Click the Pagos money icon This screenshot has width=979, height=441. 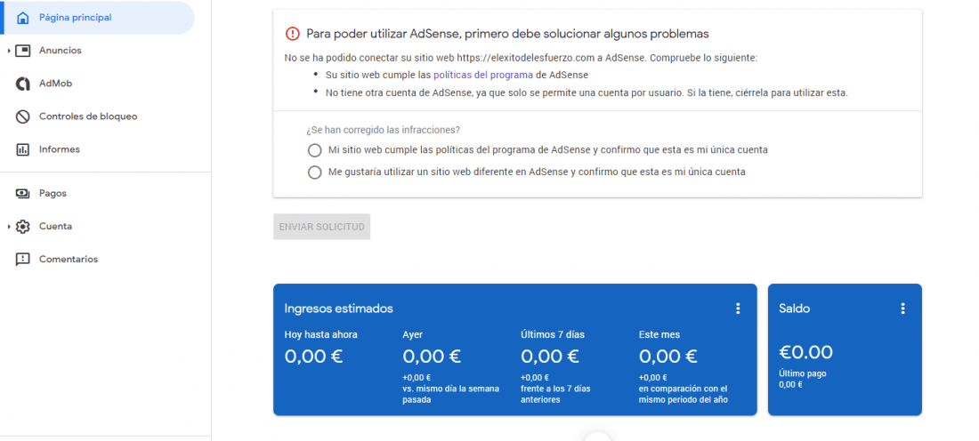pos(23,193)
